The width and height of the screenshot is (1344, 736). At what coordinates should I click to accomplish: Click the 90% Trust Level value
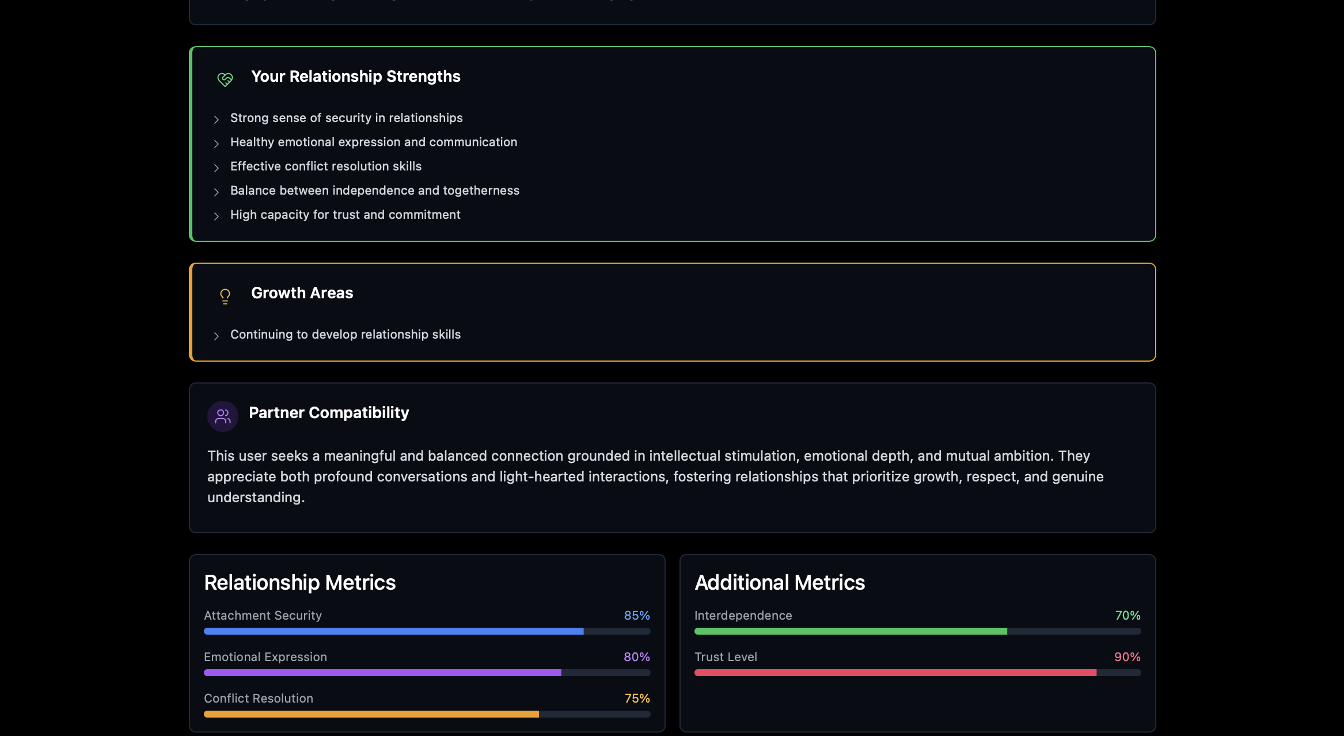coord(1127,657)
